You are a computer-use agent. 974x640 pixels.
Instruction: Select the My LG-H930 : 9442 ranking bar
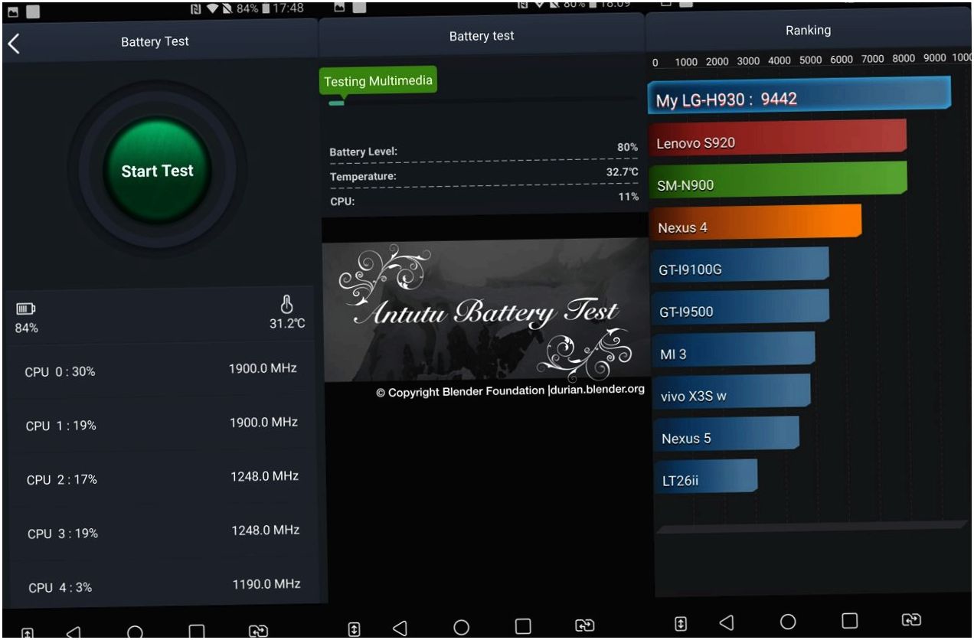coord(799,96)
